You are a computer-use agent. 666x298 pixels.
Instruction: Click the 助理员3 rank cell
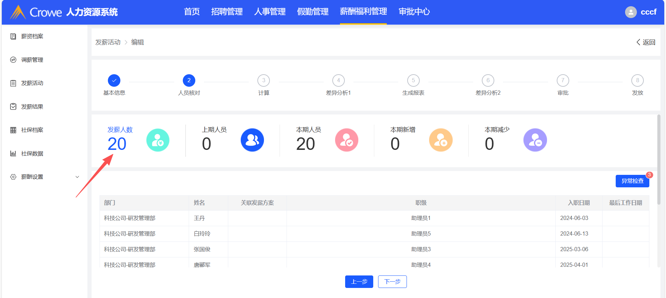(421, 249)
